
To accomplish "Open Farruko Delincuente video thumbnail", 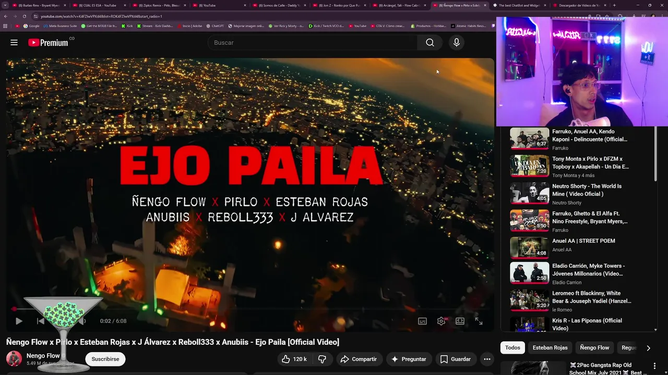I will [530, 138].
